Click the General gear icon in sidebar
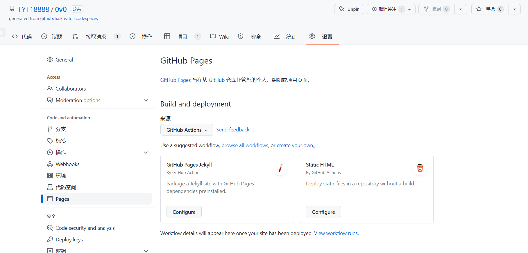 pyautogui.click(x=50, y=60)
